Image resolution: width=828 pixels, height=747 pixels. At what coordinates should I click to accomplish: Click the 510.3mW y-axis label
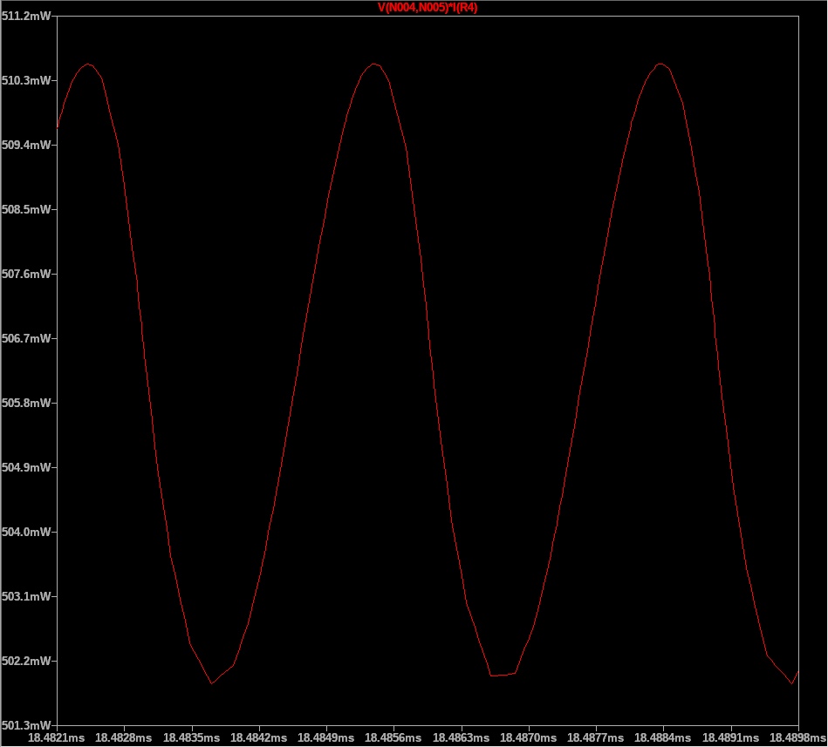pyautogui.click(x=26, y=81)
